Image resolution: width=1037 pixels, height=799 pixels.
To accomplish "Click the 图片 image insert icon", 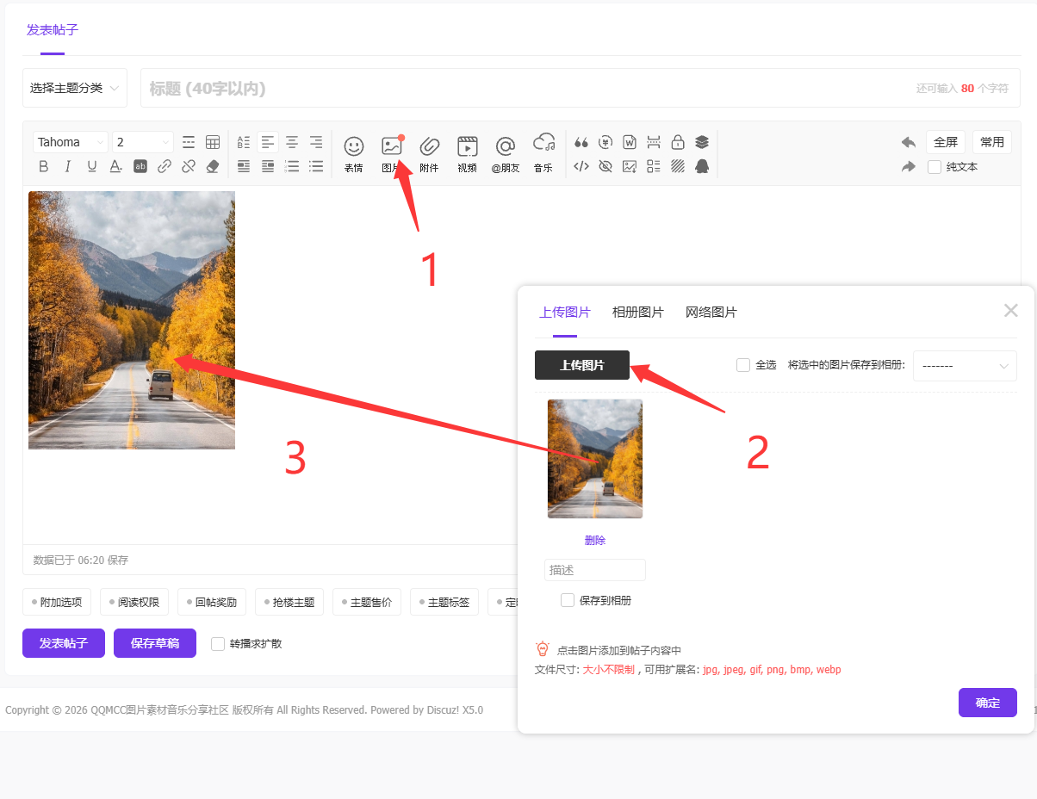I will pyautogui.click(x=392, y=146).
